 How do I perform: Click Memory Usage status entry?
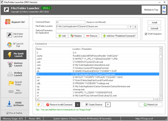(x=13, y=119)
